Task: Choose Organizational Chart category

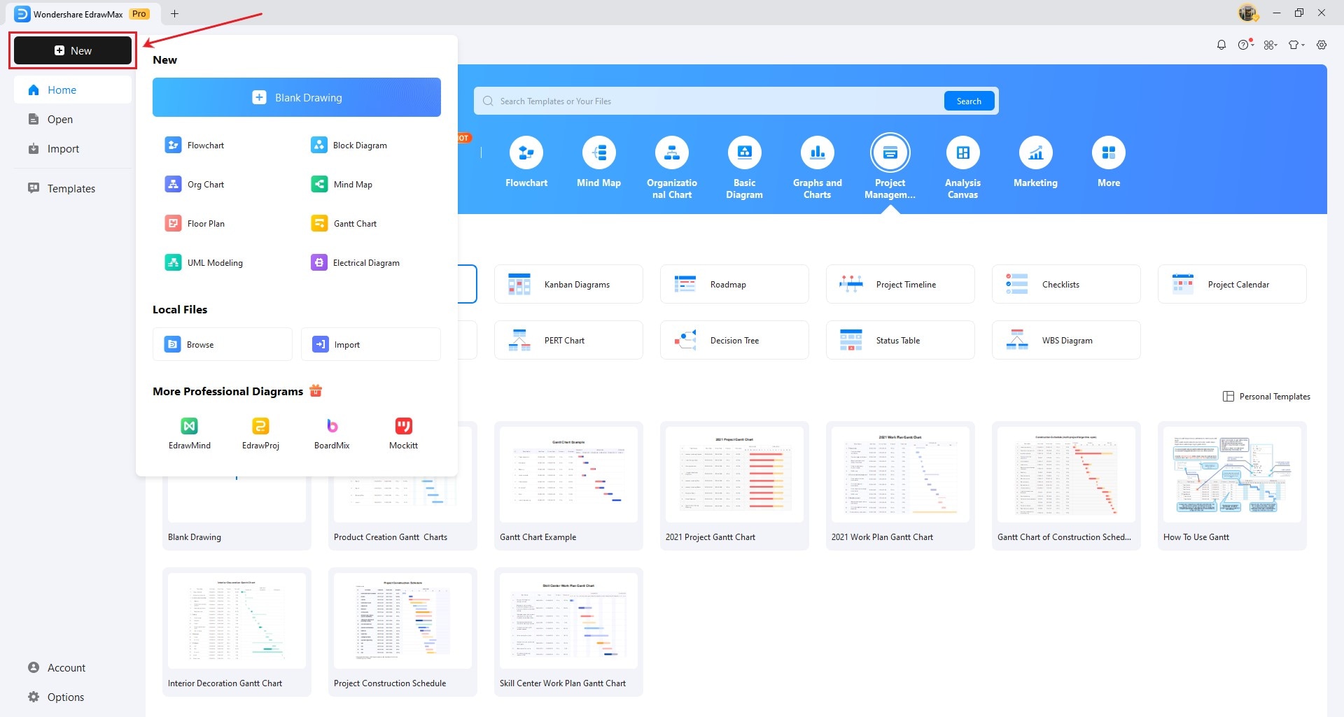Action: 672,168
